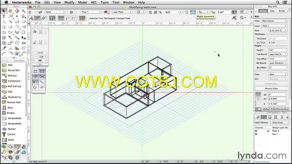Open the AEC menu
Screen dimensions: 292x164
tap(94, 2)
